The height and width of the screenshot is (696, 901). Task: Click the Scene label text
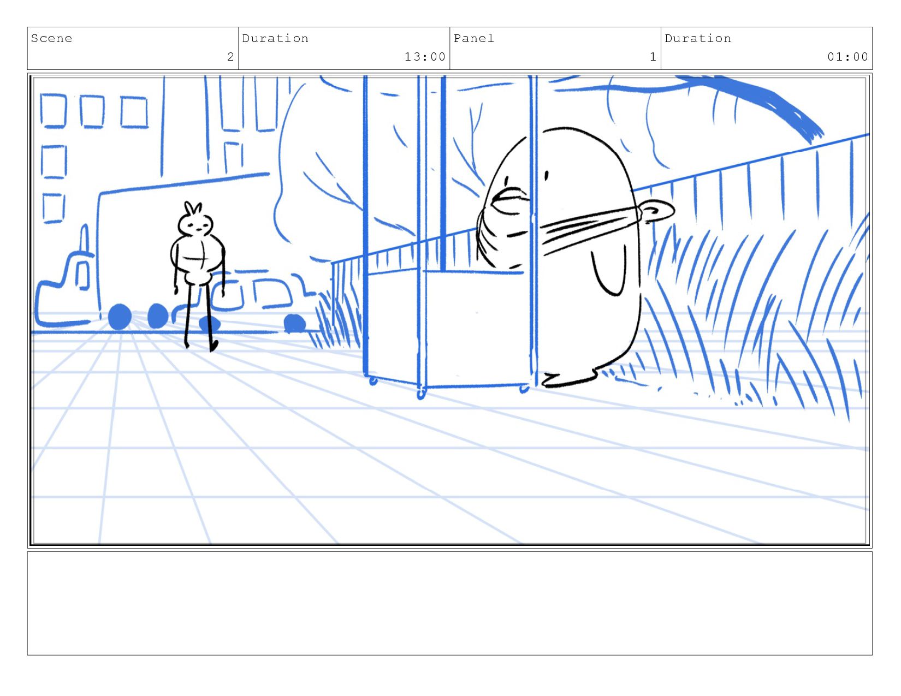tap(51, 38)
